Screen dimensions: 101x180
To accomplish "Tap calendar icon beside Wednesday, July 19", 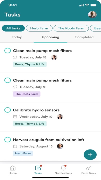I will (x=15, y=117).
